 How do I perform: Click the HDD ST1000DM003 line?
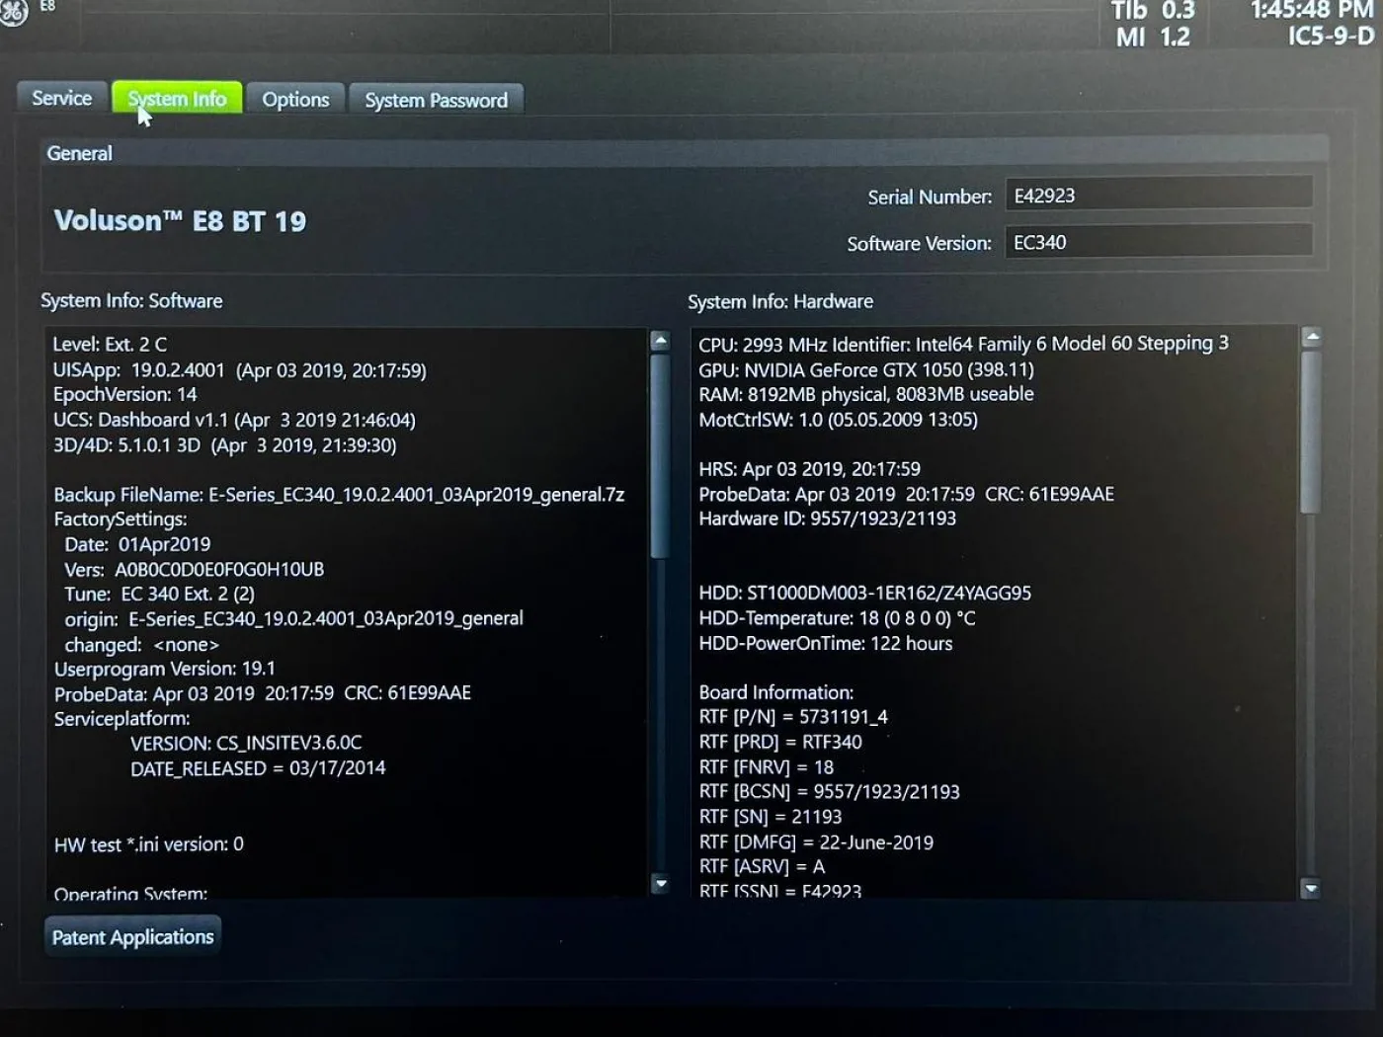[x=864, y=593]
